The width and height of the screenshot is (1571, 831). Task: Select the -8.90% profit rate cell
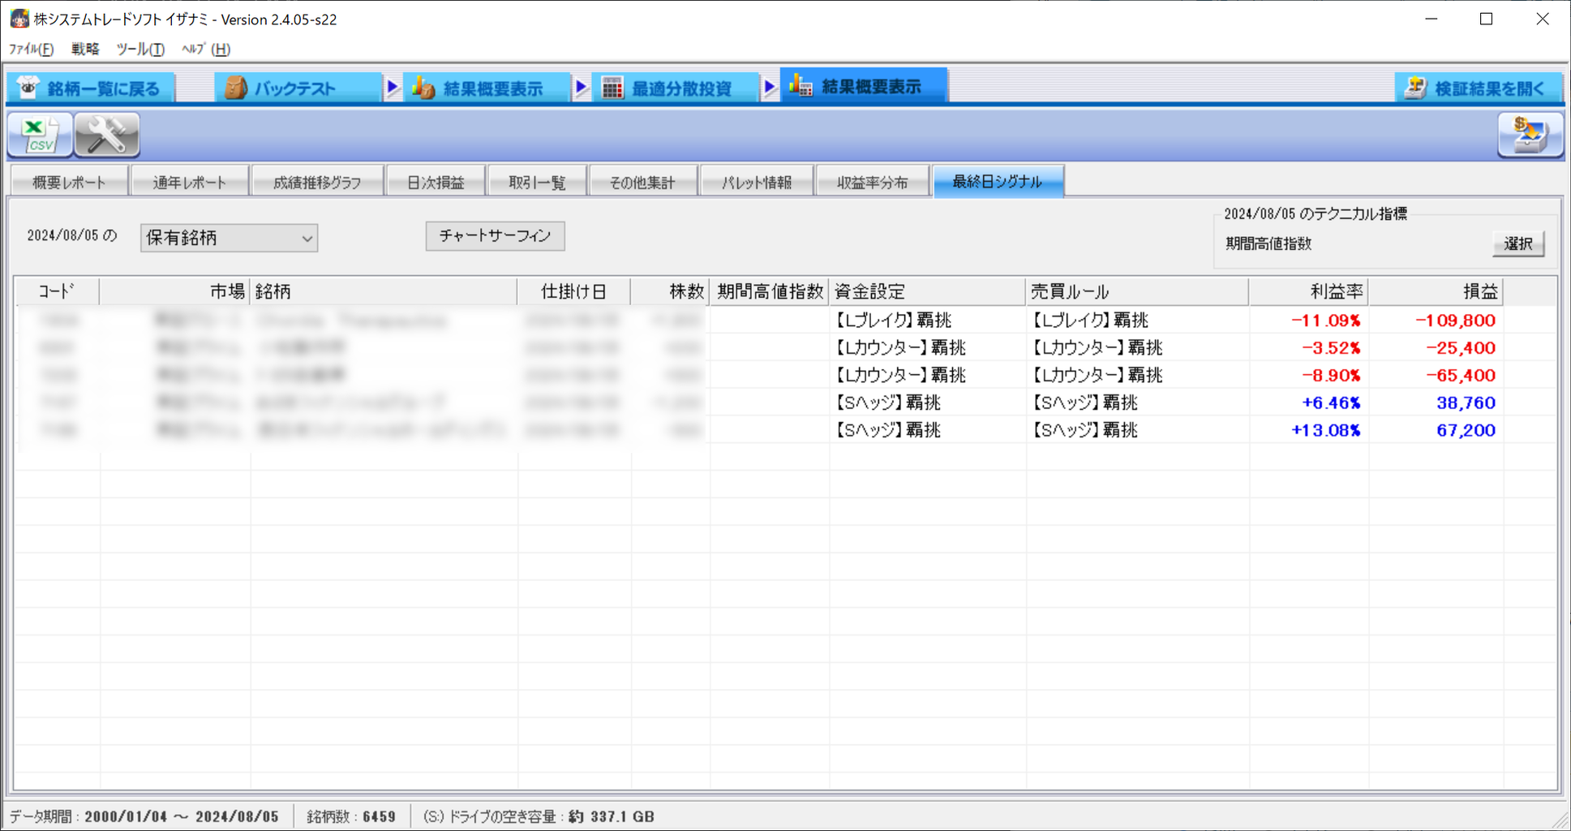click(1309, 376)
